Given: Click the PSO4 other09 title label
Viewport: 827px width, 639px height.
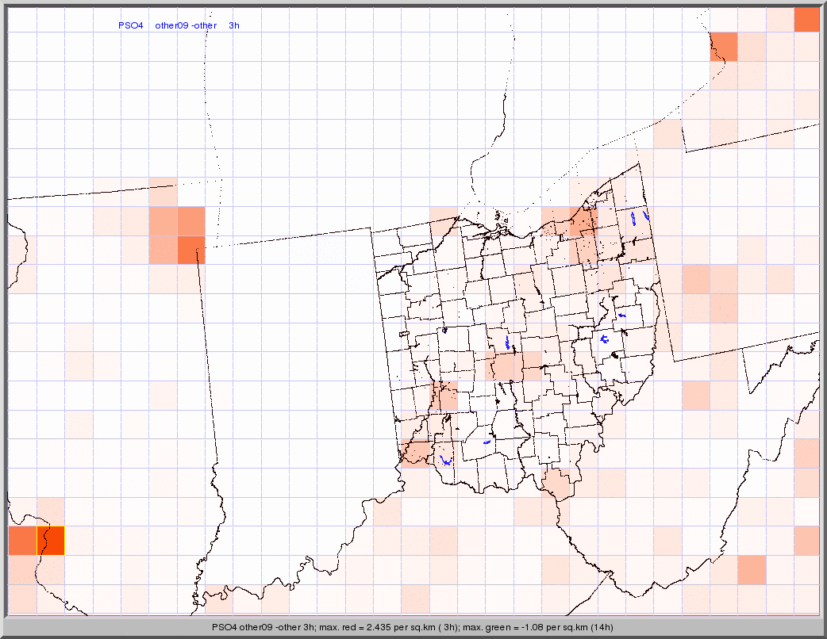Looking at the screenshot, I should coord(179,25).
